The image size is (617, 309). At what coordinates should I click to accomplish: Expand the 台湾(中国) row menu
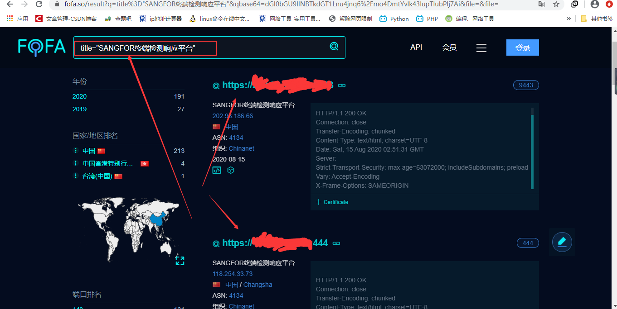coord(76,176)
